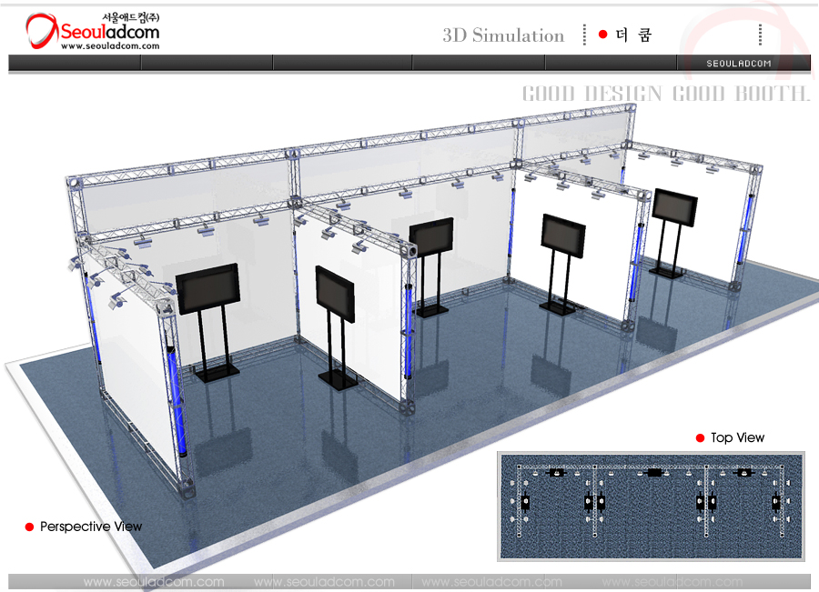The image size is (819, 592).
Task: Click the Seouladcom wordmark text in the header
Action: (x=110, y=32)
